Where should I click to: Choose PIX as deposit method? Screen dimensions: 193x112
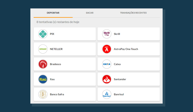point(65,34)
